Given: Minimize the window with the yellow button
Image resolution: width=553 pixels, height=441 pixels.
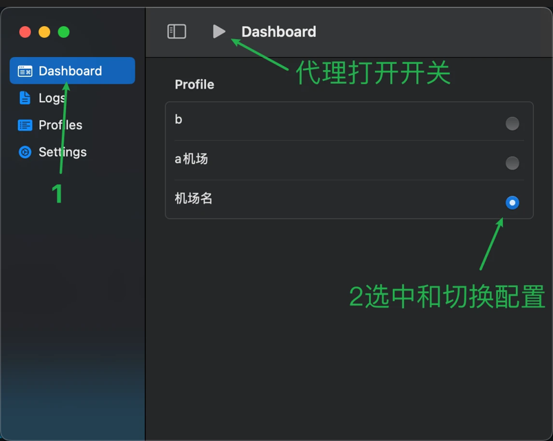Looking at the screenshot, I should point(44,32).
